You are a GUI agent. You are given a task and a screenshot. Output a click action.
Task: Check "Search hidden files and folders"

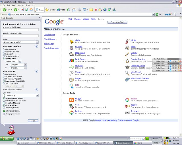click(4, 101)
